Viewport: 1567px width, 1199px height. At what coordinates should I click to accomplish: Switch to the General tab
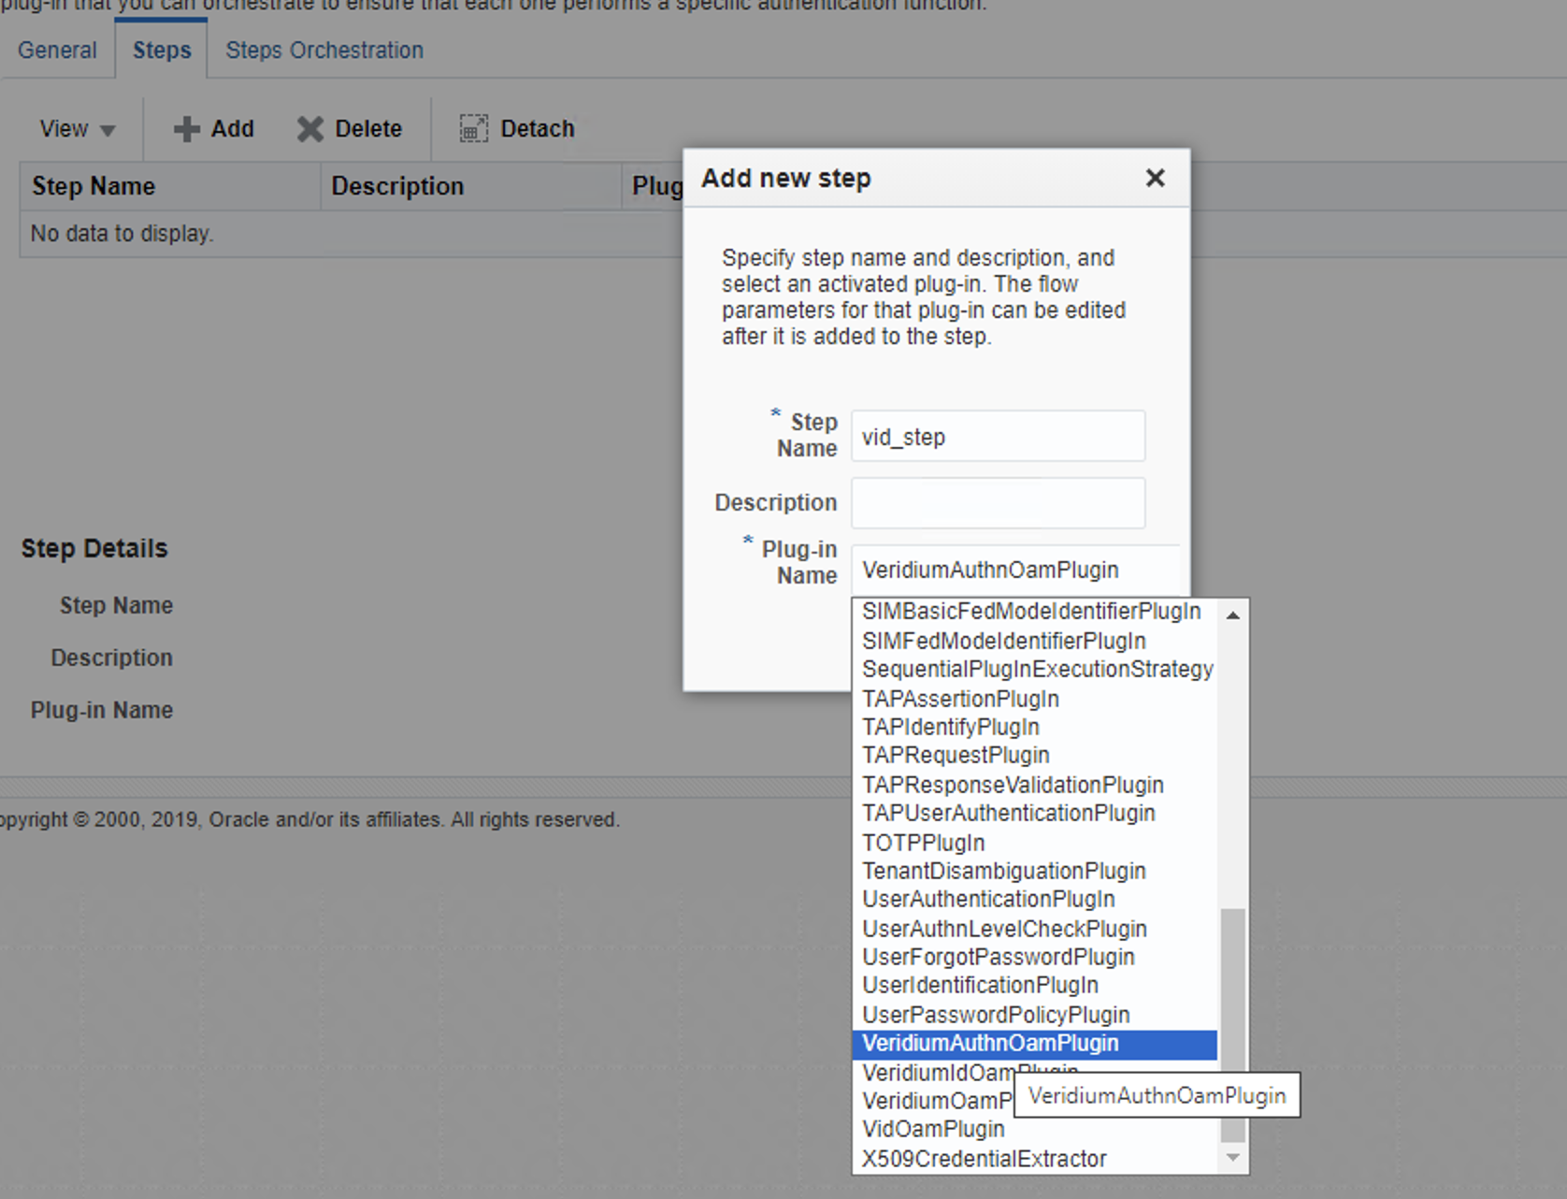click(57, 51)
